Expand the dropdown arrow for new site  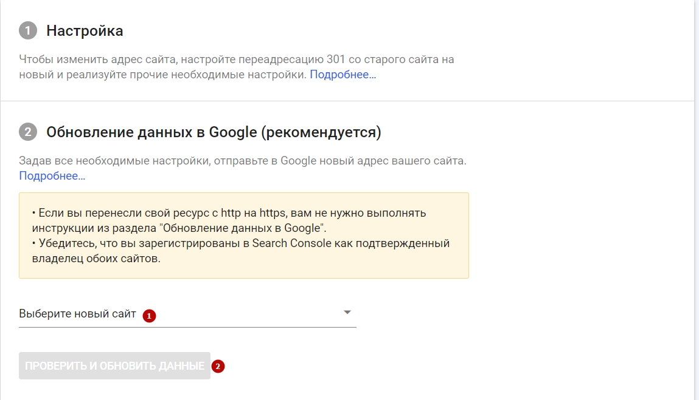pos(347,313)
